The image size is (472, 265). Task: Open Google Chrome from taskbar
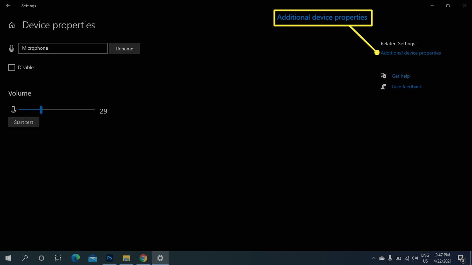143,258
